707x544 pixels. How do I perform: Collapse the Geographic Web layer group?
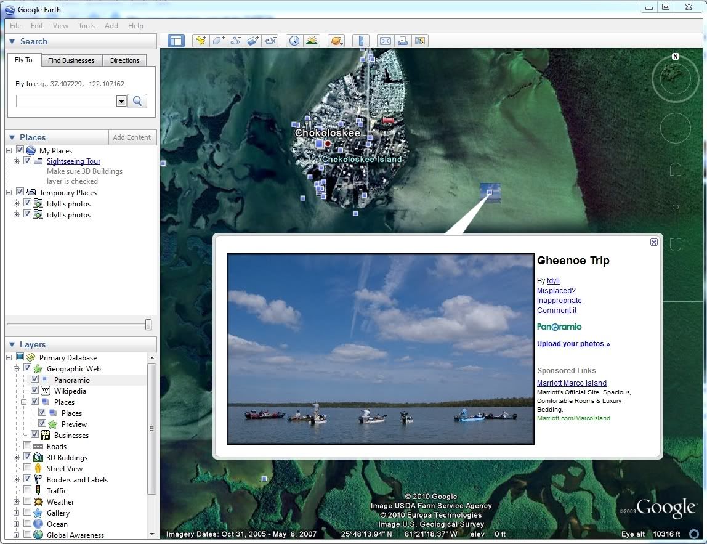tap(16, 368)
